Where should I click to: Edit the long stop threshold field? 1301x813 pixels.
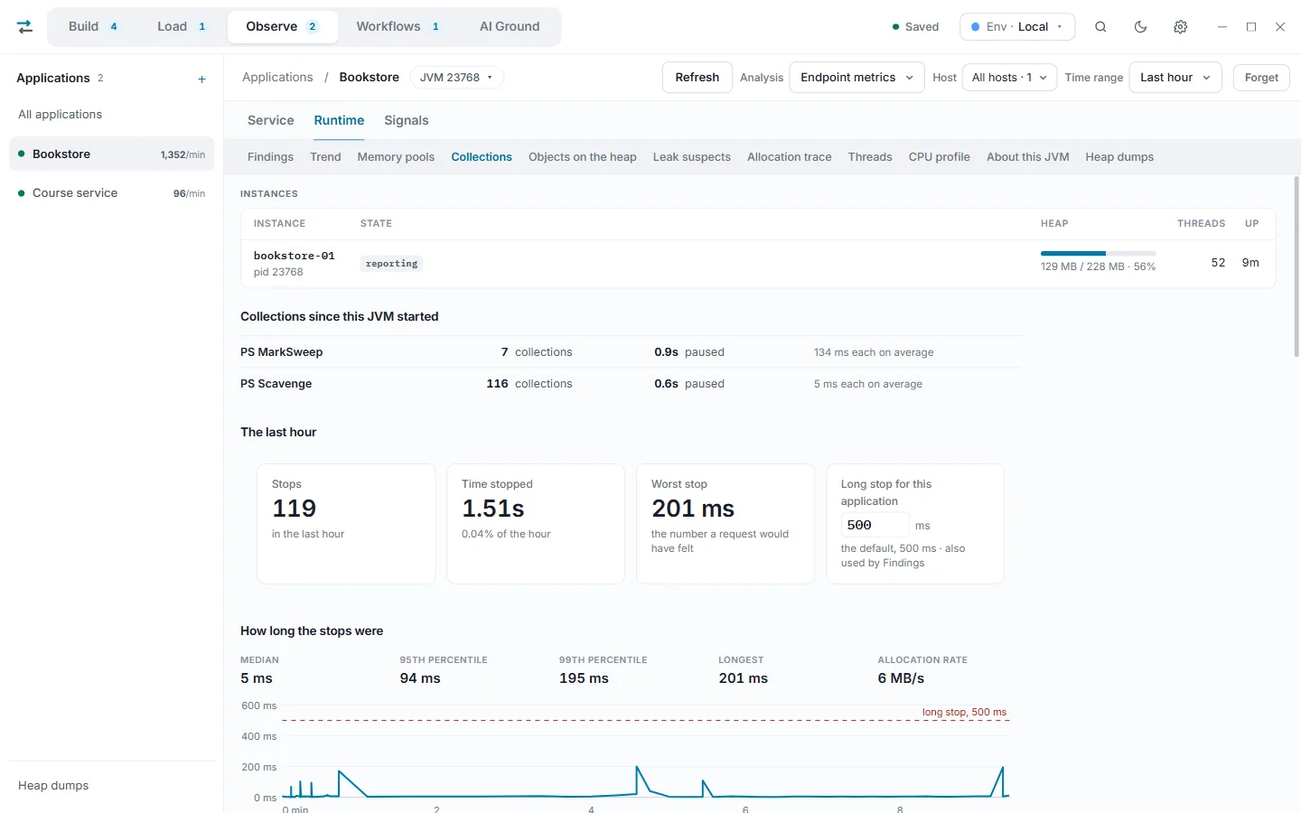point(875,525)
